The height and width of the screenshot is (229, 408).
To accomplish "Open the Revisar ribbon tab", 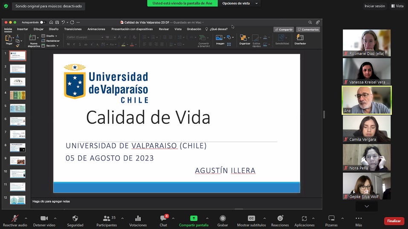I will pyautogui.click(x=164, y=29).
